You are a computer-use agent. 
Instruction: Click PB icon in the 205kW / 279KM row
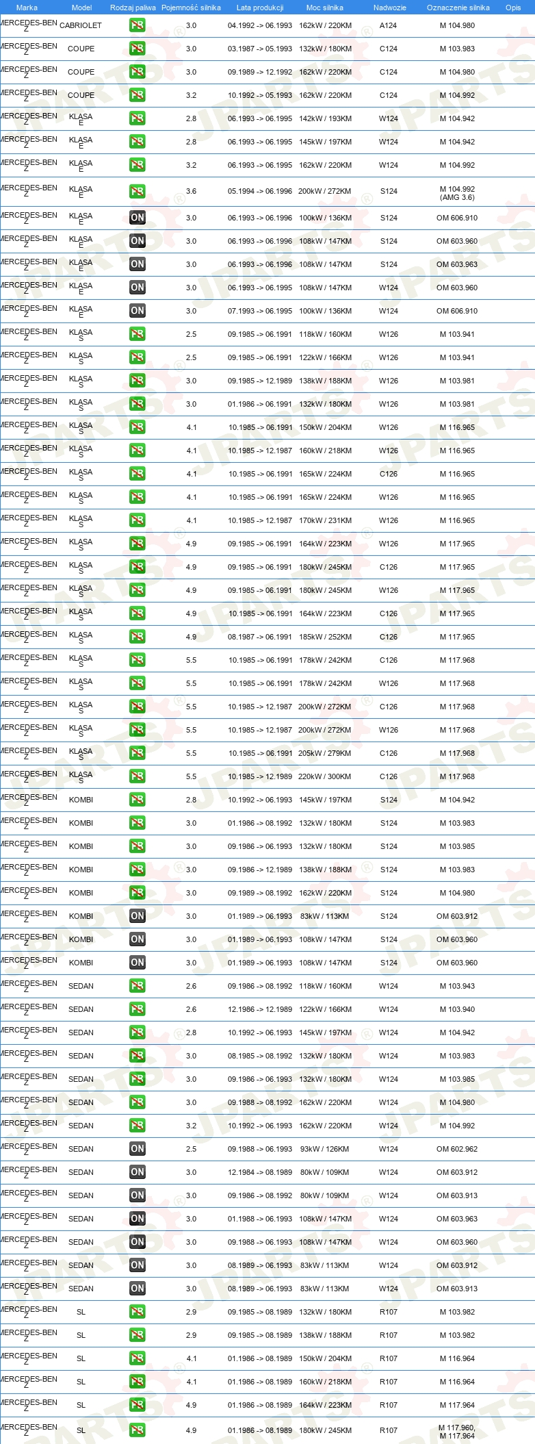138,753
